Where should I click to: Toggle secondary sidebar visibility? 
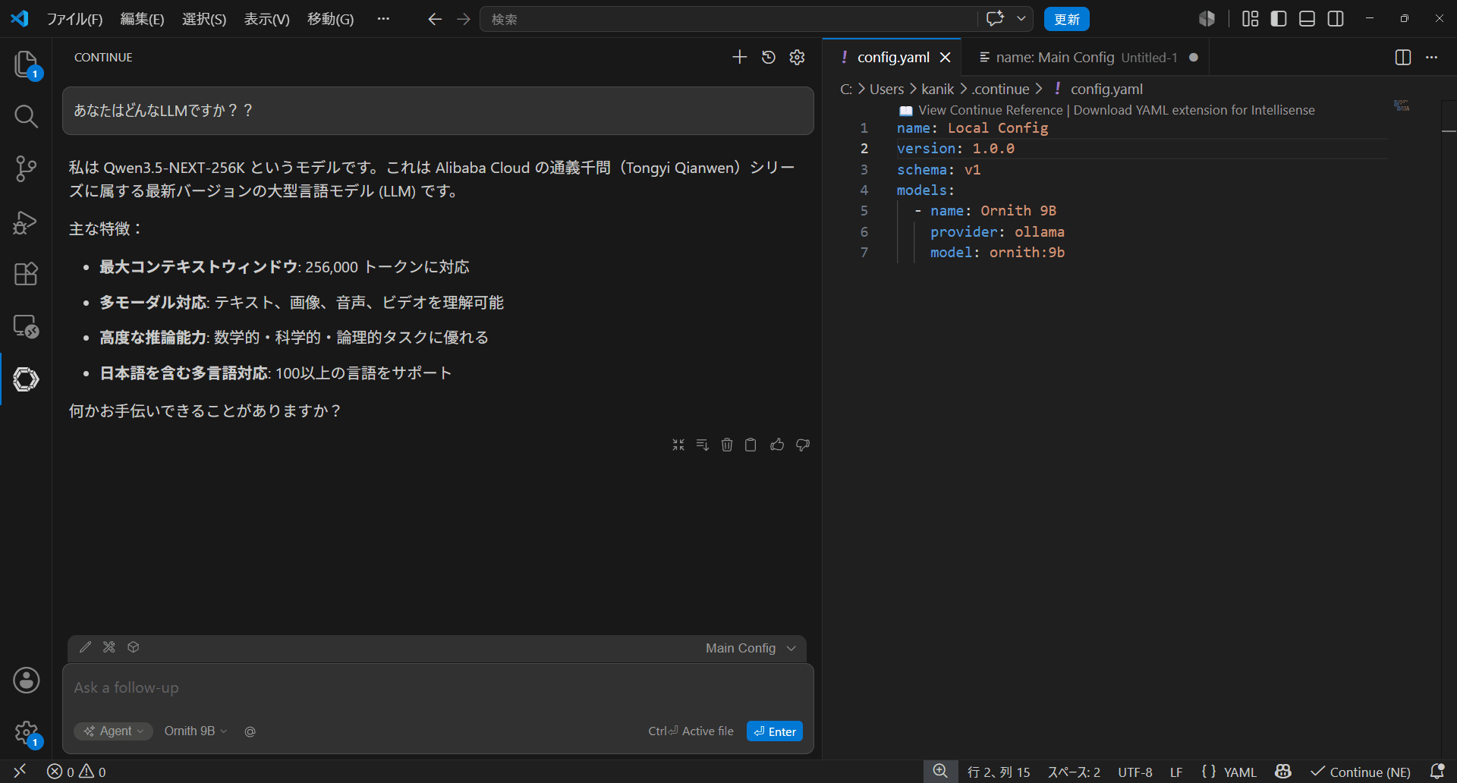pos(1336,19)
